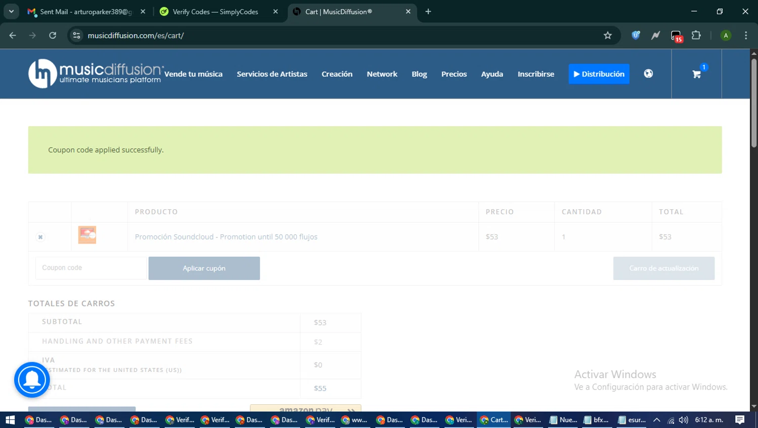Click Inscribirse link

[536, 74]
